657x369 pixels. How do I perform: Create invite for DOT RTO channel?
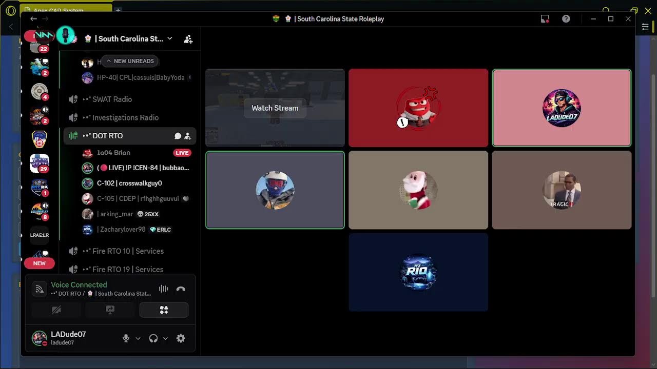coord(188,136)
